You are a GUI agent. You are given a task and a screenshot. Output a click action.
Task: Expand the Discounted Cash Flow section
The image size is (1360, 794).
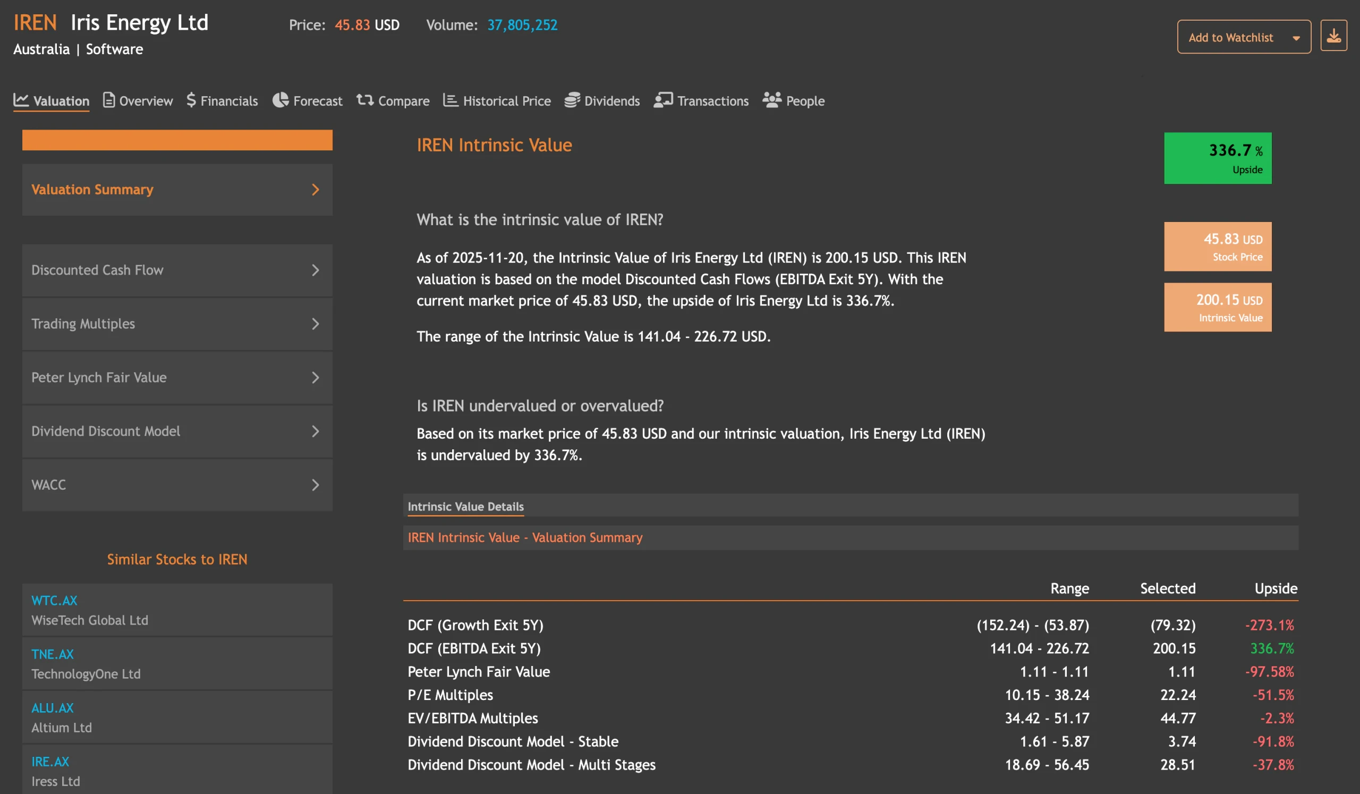coord(177,270)
